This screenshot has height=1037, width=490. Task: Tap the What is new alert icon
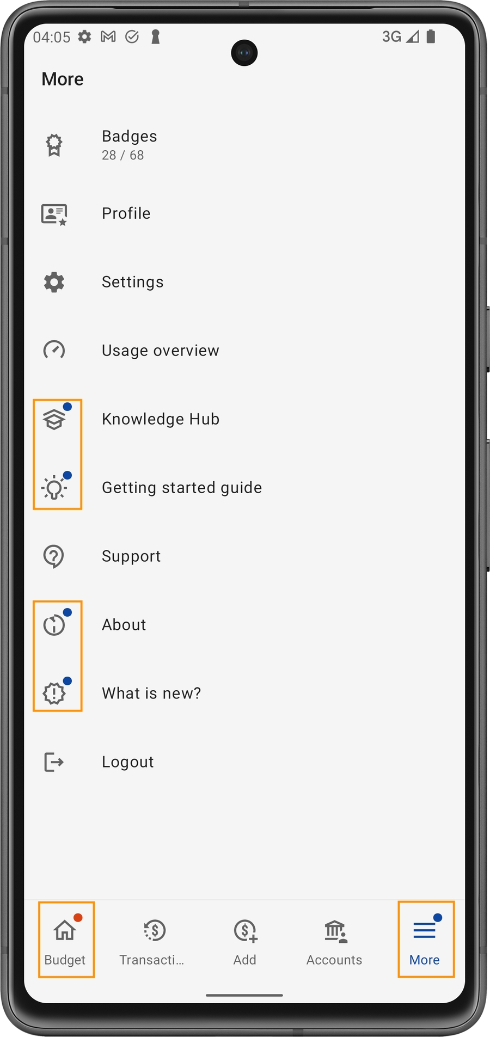click(54, 694)
